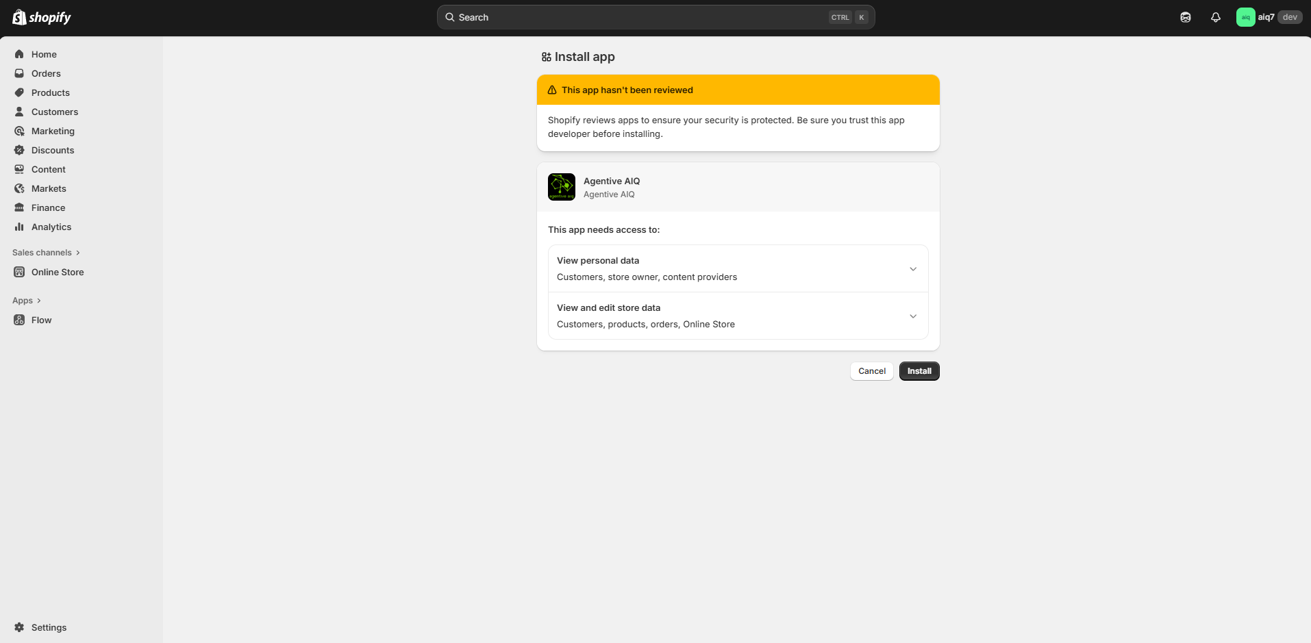Image resolution: width=1311 pixels, height=643 pixels.
Task: Expand View personal data permissions
Action: tap(912, 269)
